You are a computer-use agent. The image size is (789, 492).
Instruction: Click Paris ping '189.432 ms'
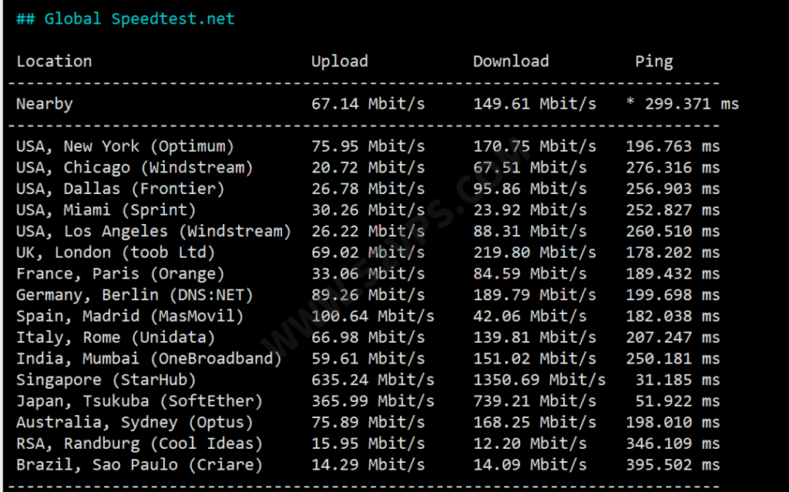673,273
